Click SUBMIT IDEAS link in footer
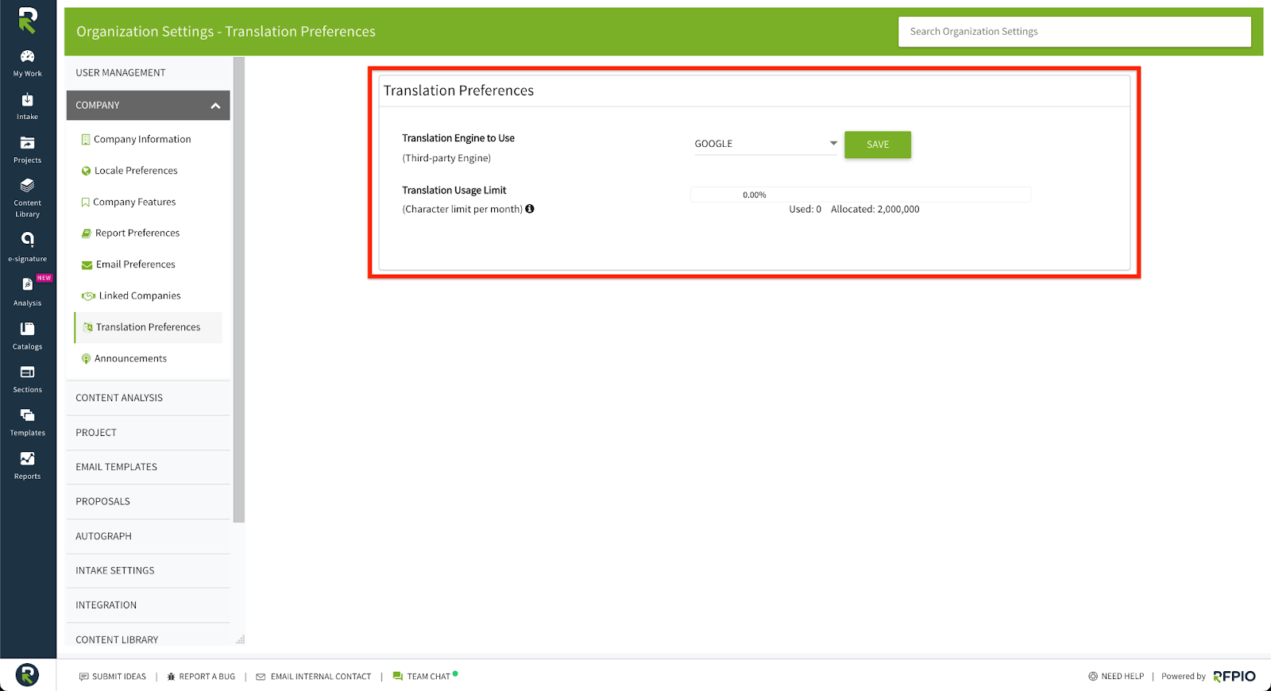Image resolution: width=1271 pixels, height=691 pixels. [113, 677]
